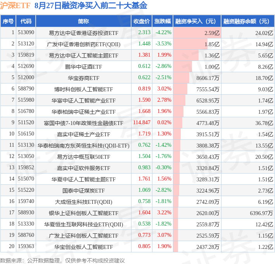Click the 1.36亿 net purchase value

point(212,56)
